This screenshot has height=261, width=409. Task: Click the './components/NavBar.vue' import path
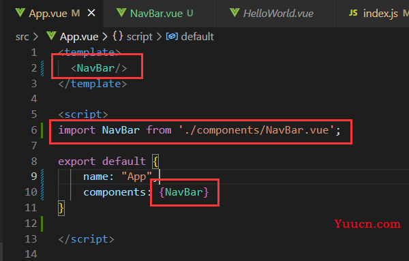[x=256, y=130]
